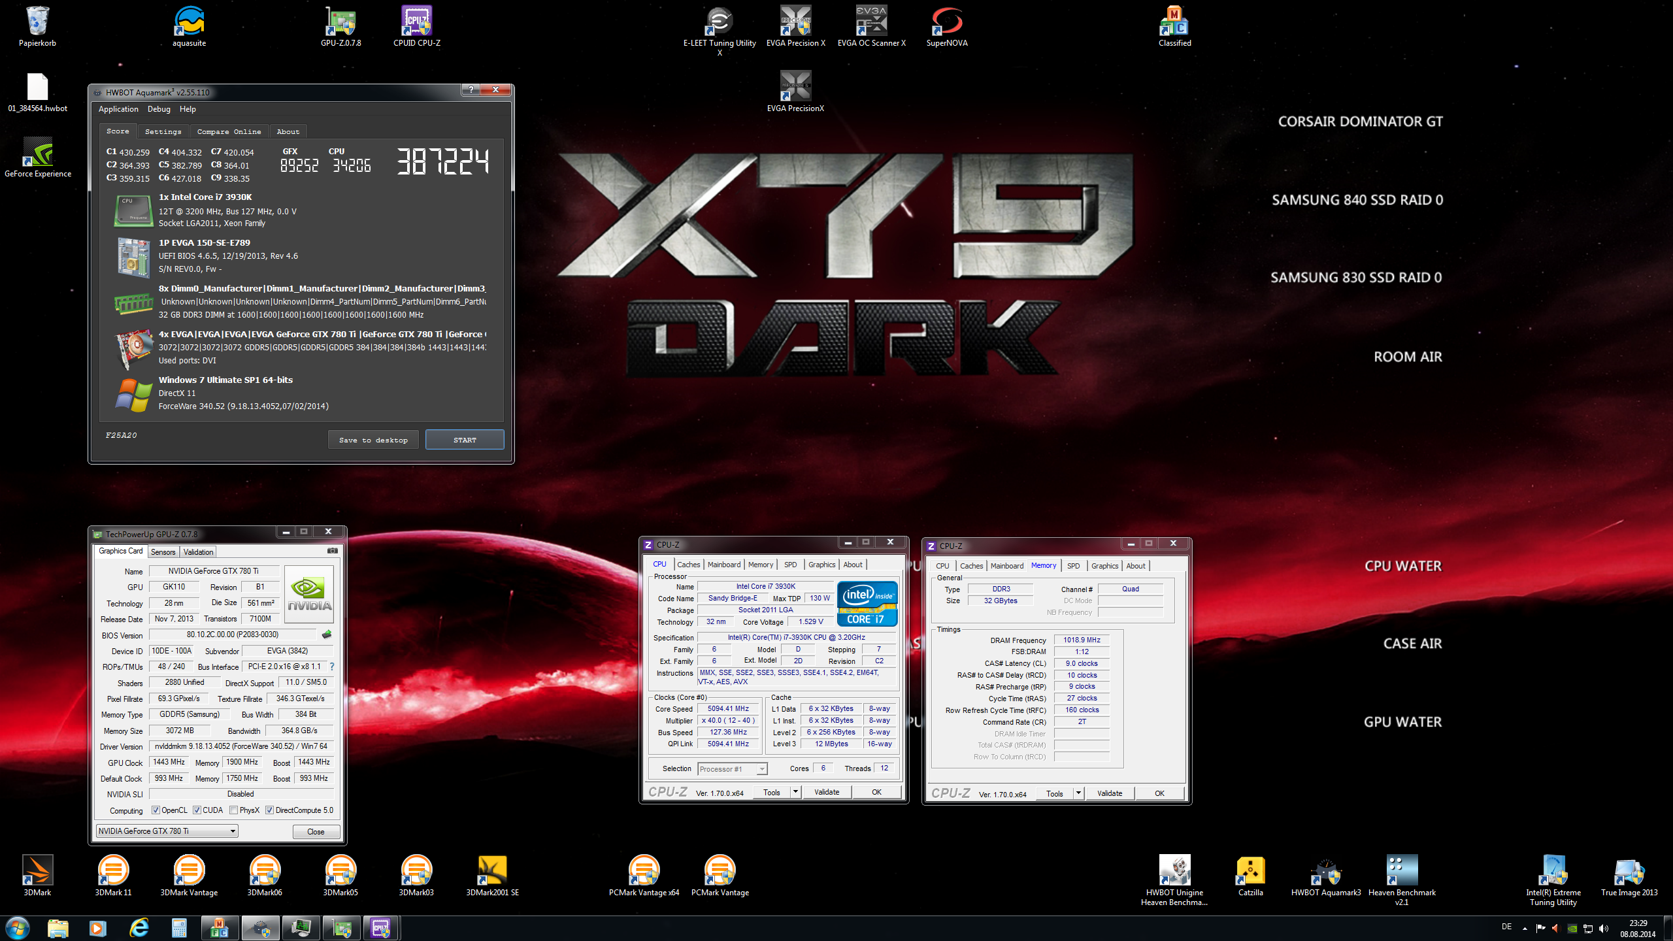Open the Processor #1 selection dropdown

click(x=732, y=769)
